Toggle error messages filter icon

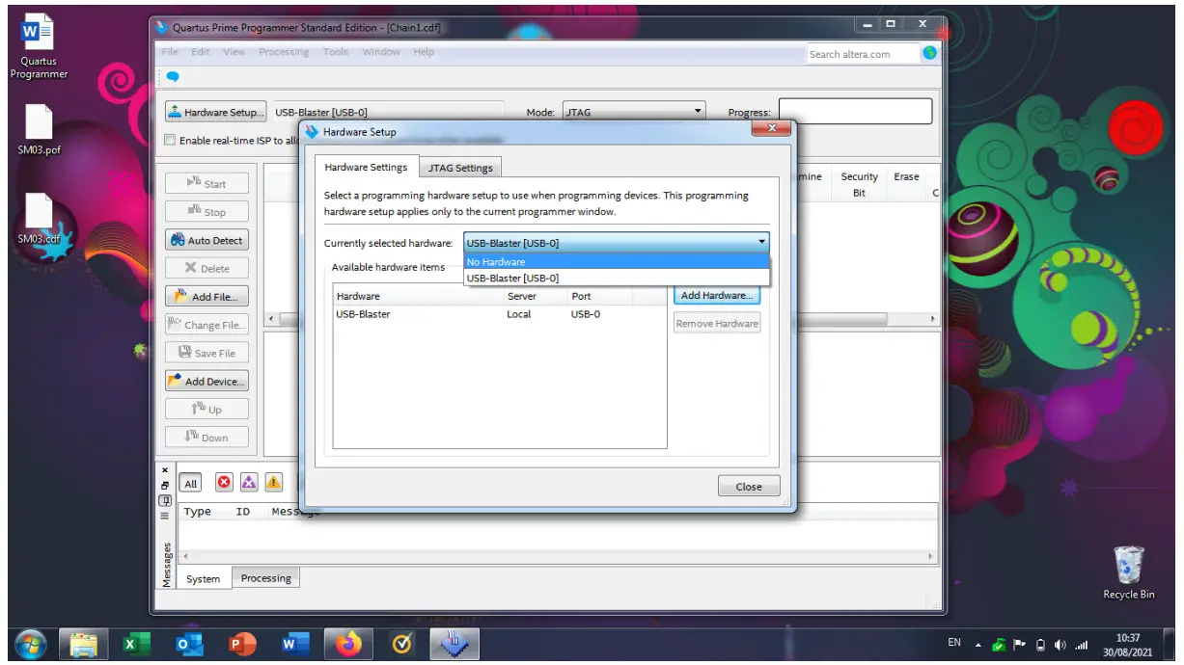pos(224,483)
